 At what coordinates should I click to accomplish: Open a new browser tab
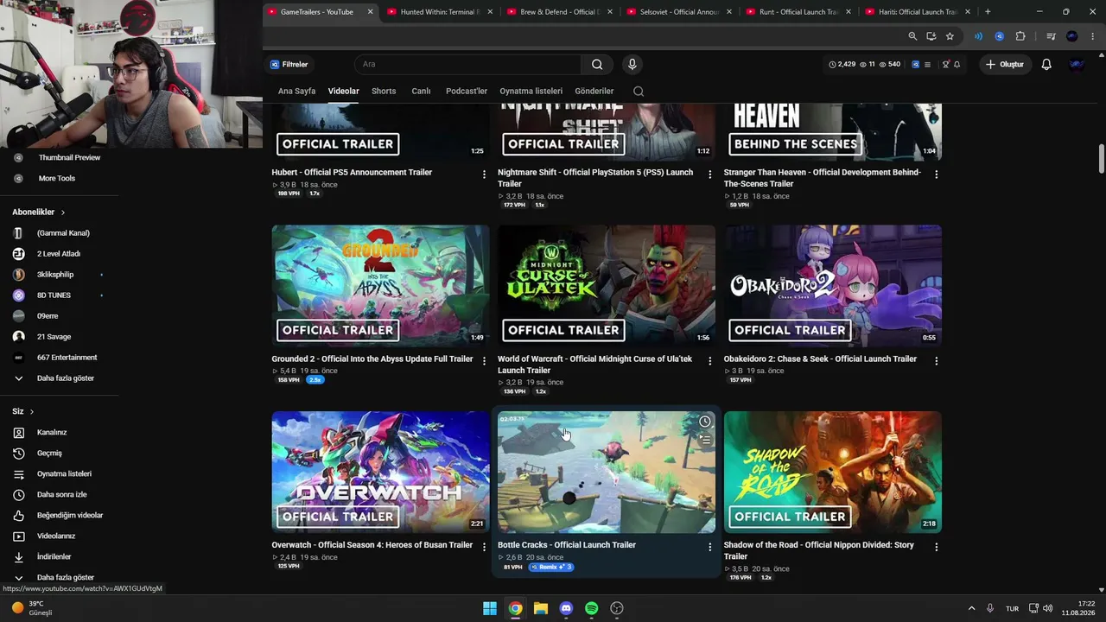pos(988,12)
